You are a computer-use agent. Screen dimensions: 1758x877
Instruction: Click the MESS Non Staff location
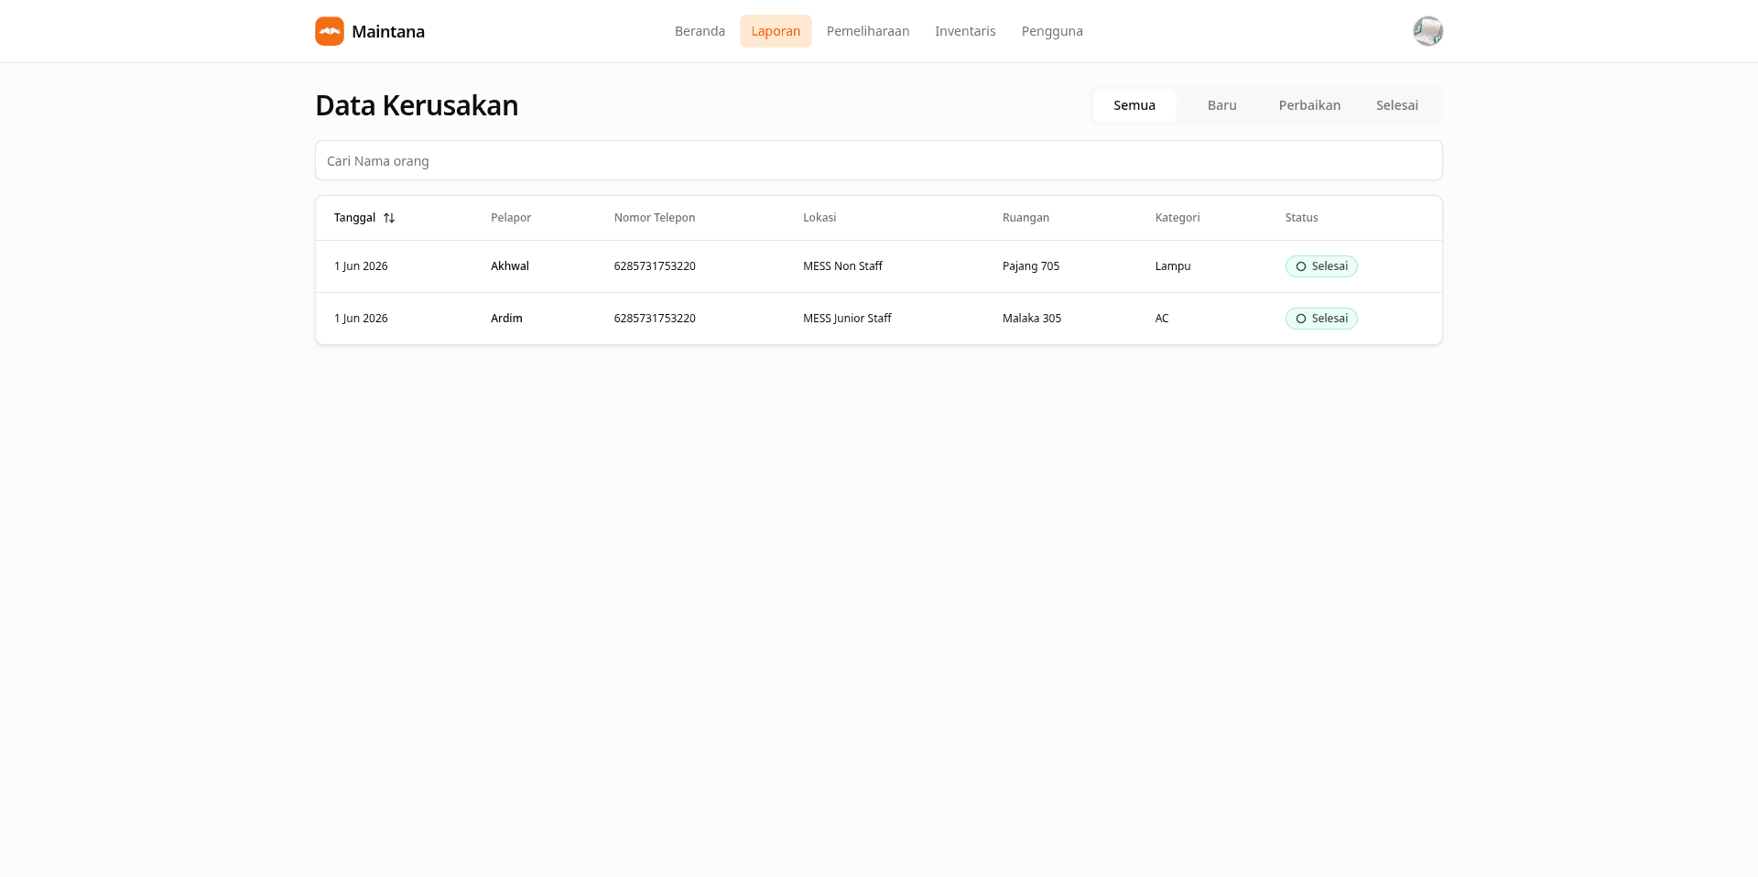point(842,266)
